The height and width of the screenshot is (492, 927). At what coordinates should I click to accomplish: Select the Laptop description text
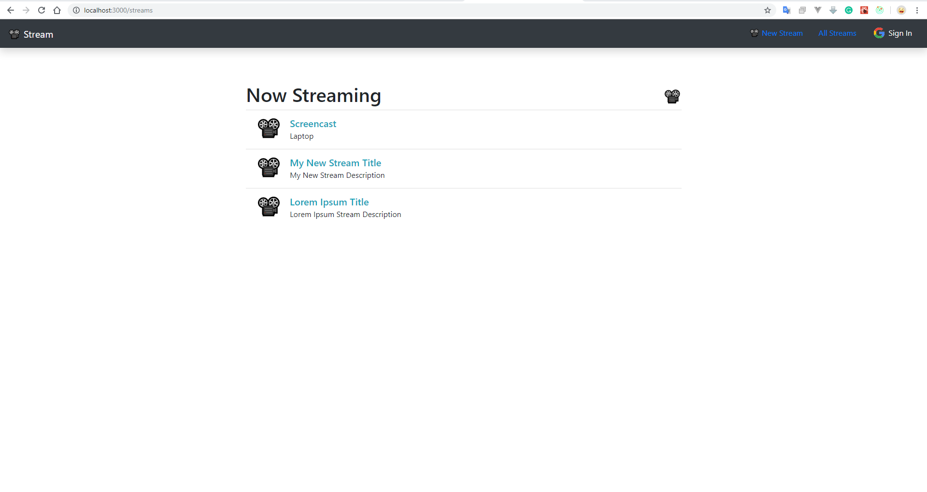[x=301, y=136]
